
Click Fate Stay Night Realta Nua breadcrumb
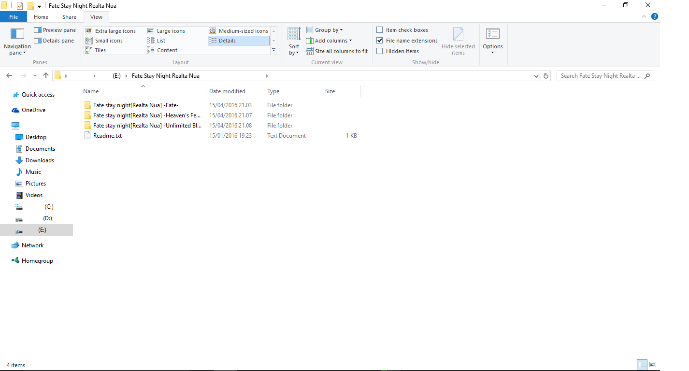(x=166, y=76)
